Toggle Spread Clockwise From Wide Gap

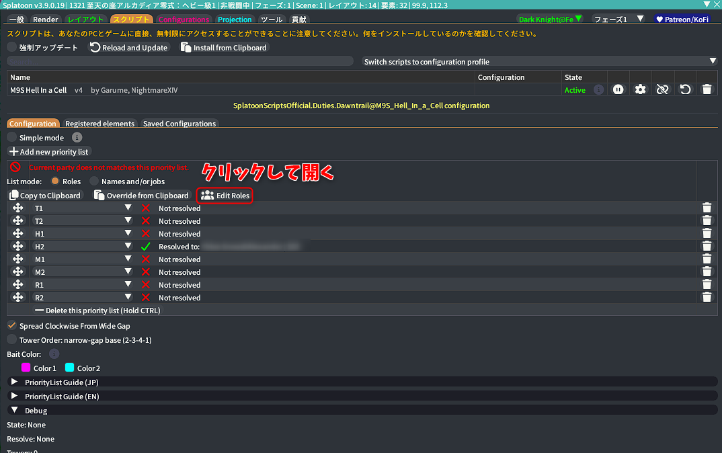pyautogui.click(x=12, y=326)
